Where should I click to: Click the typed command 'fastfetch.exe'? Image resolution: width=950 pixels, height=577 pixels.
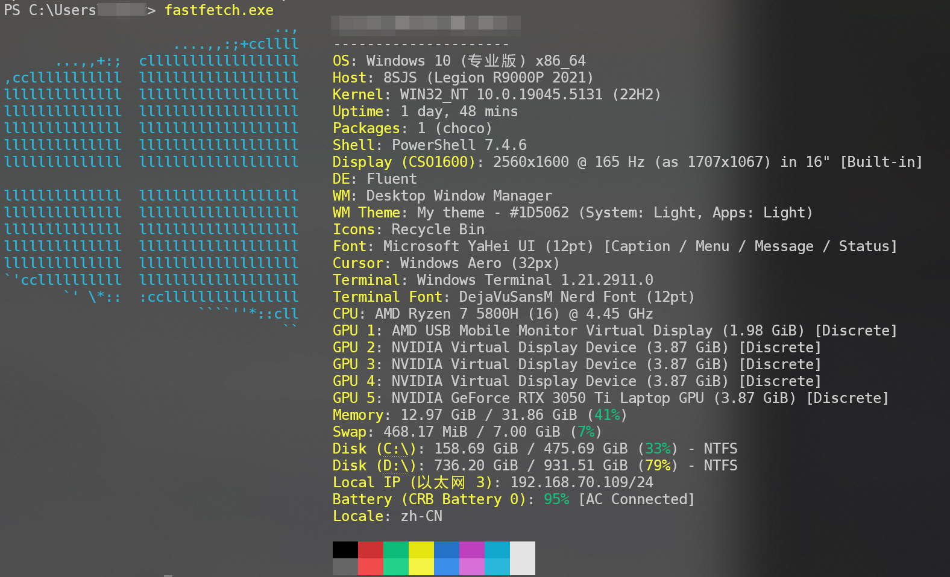pos(219,10)
